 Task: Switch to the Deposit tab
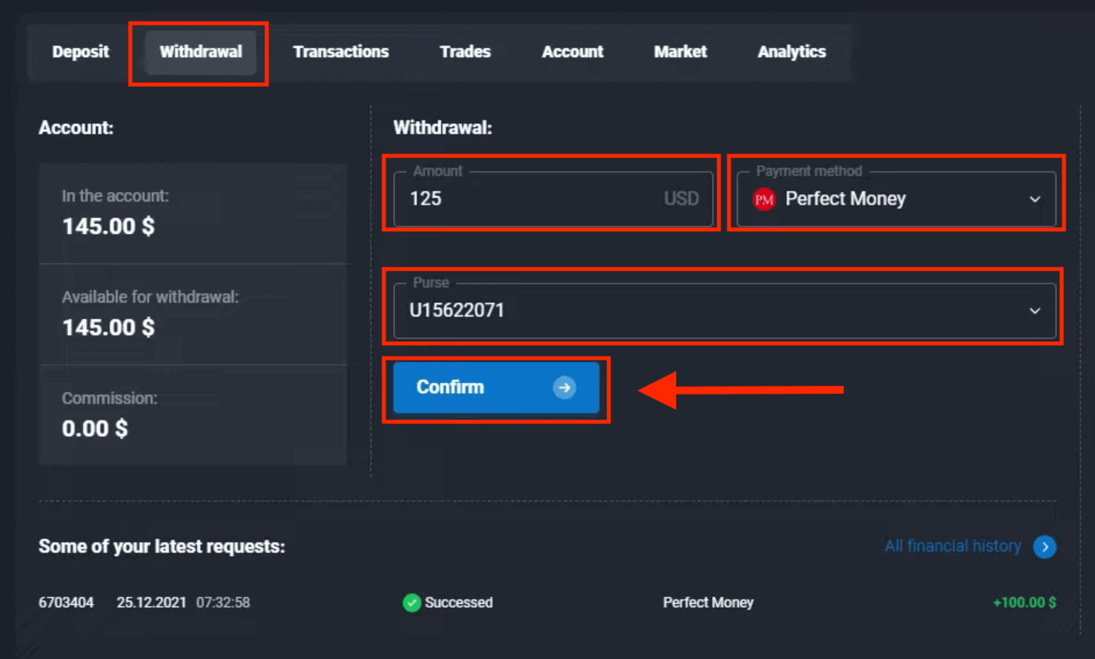click(81, 52)
